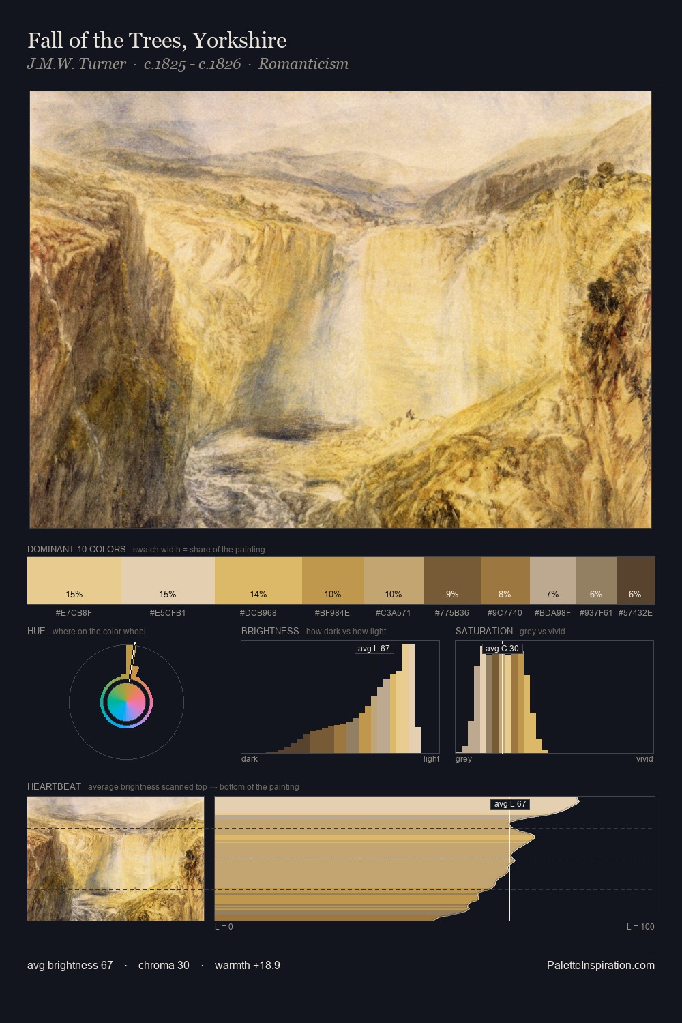Click the date c.1825 - c.1826
Screen dimensions: 682x1023
[192, 64]
